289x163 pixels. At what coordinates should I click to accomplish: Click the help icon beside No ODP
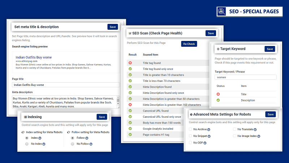(x=206, y=142)
